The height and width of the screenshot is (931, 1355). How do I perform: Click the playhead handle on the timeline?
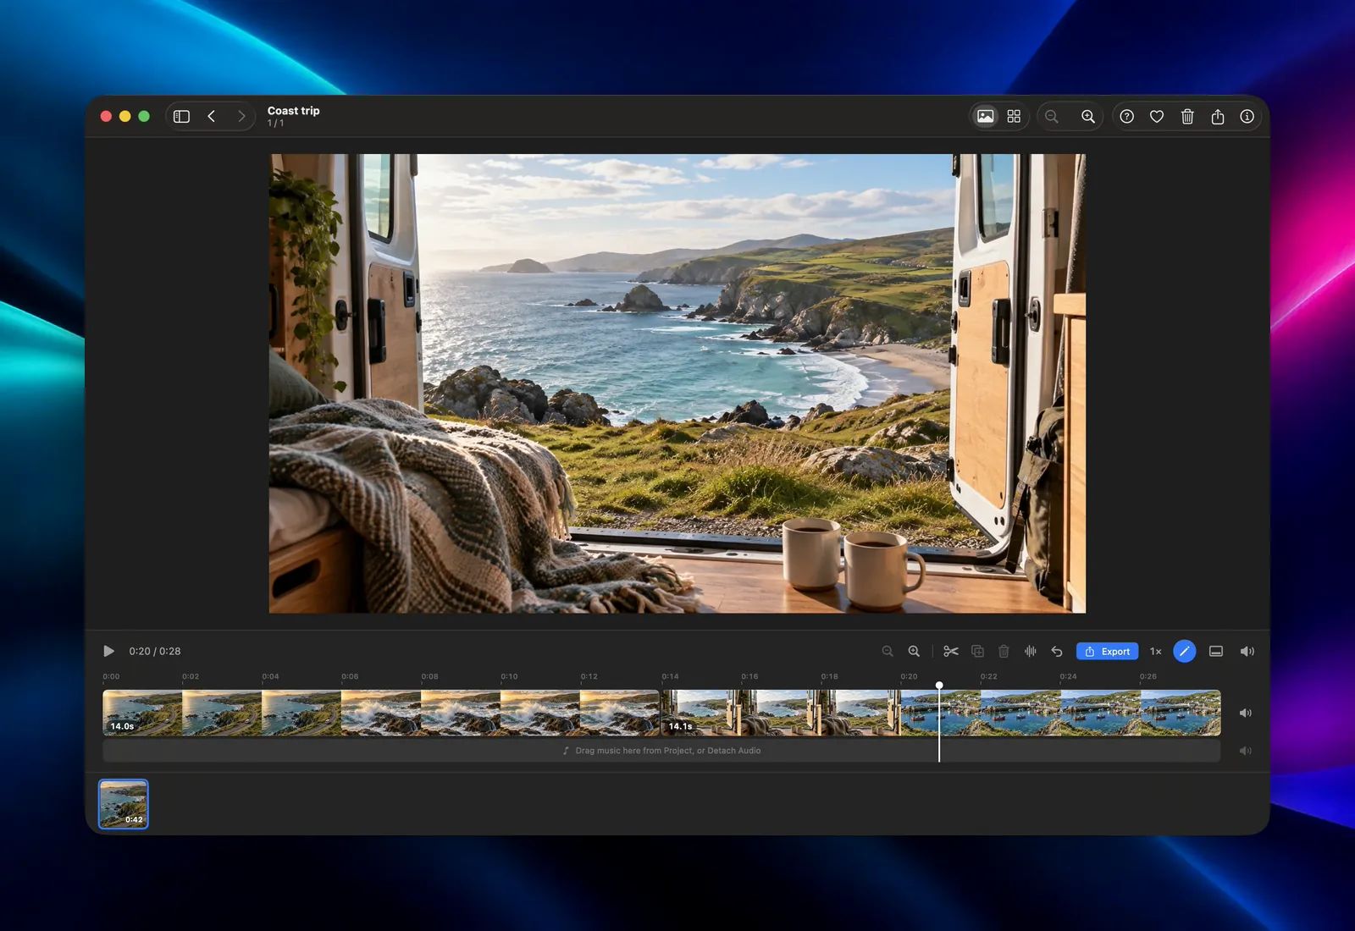939,686
